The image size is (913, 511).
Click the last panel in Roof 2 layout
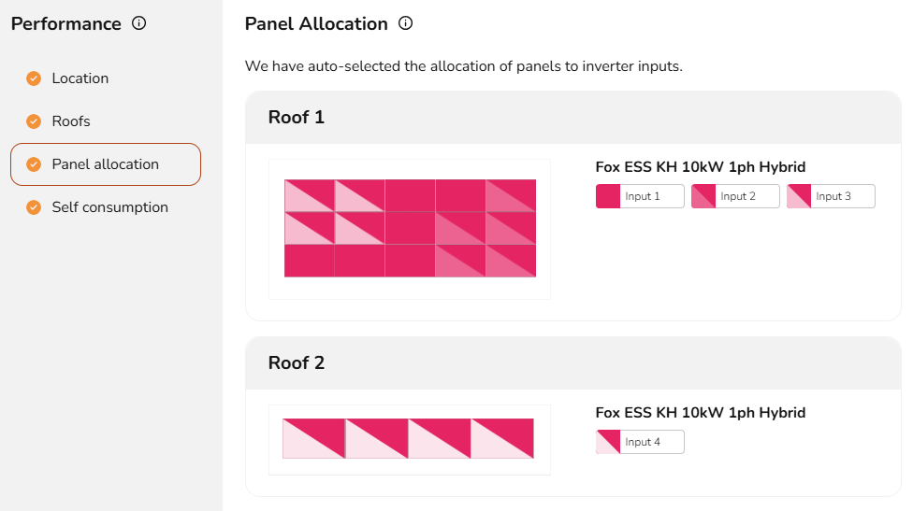click(x=502, y=439)
